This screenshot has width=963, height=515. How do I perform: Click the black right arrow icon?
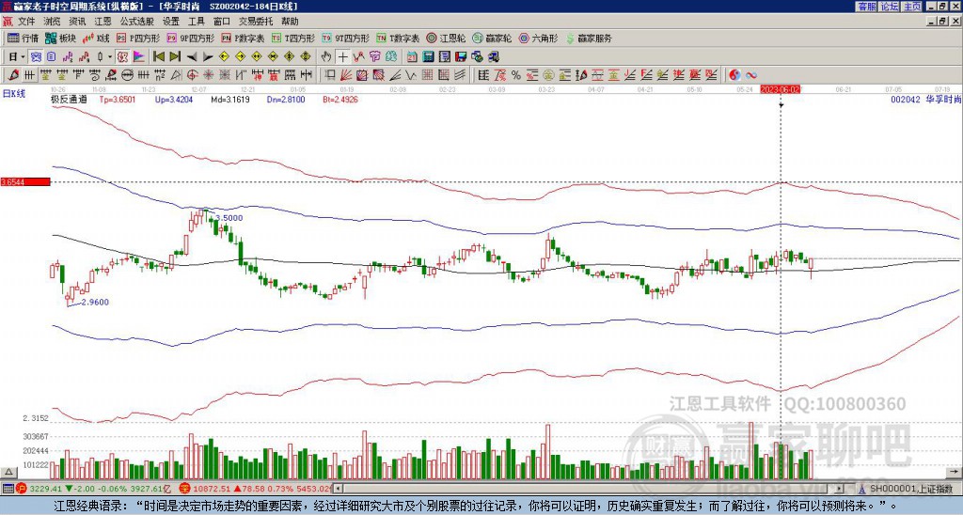coord(208,57)
